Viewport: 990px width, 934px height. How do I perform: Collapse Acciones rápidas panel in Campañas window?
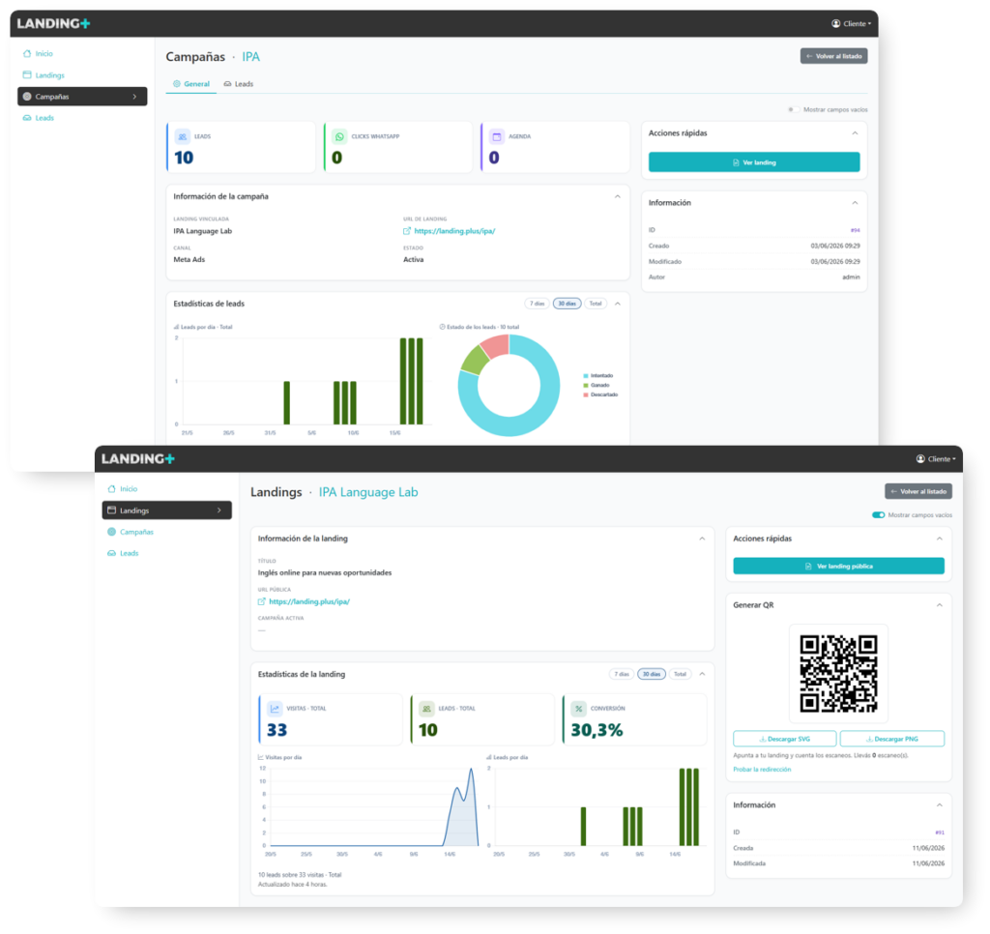(x=855, y=133)
